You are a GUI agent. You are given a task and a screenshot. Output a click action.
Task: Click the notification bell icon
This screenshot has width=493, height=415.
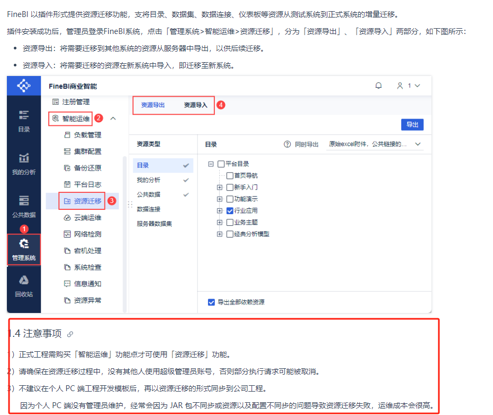378,86
